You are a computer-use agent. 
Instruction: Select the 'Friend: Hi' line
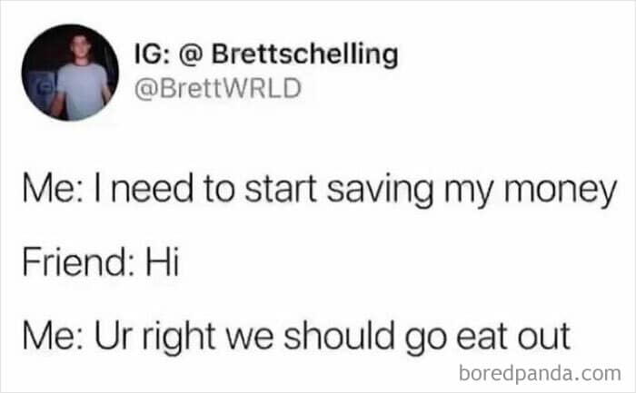coord(101,261)
